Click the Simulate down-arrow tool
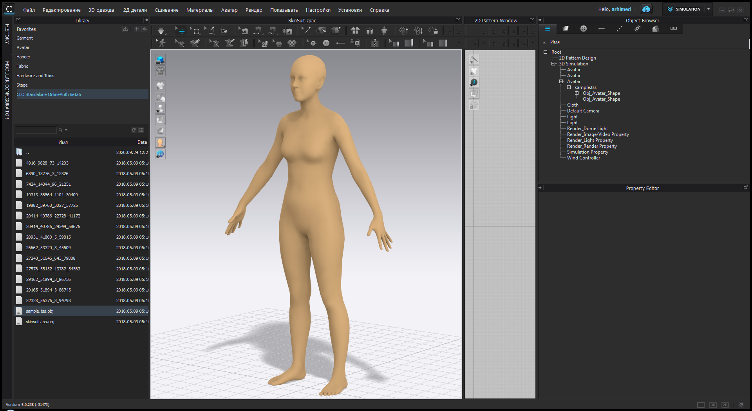Screen dimensions: 752x411 (161, 31)
